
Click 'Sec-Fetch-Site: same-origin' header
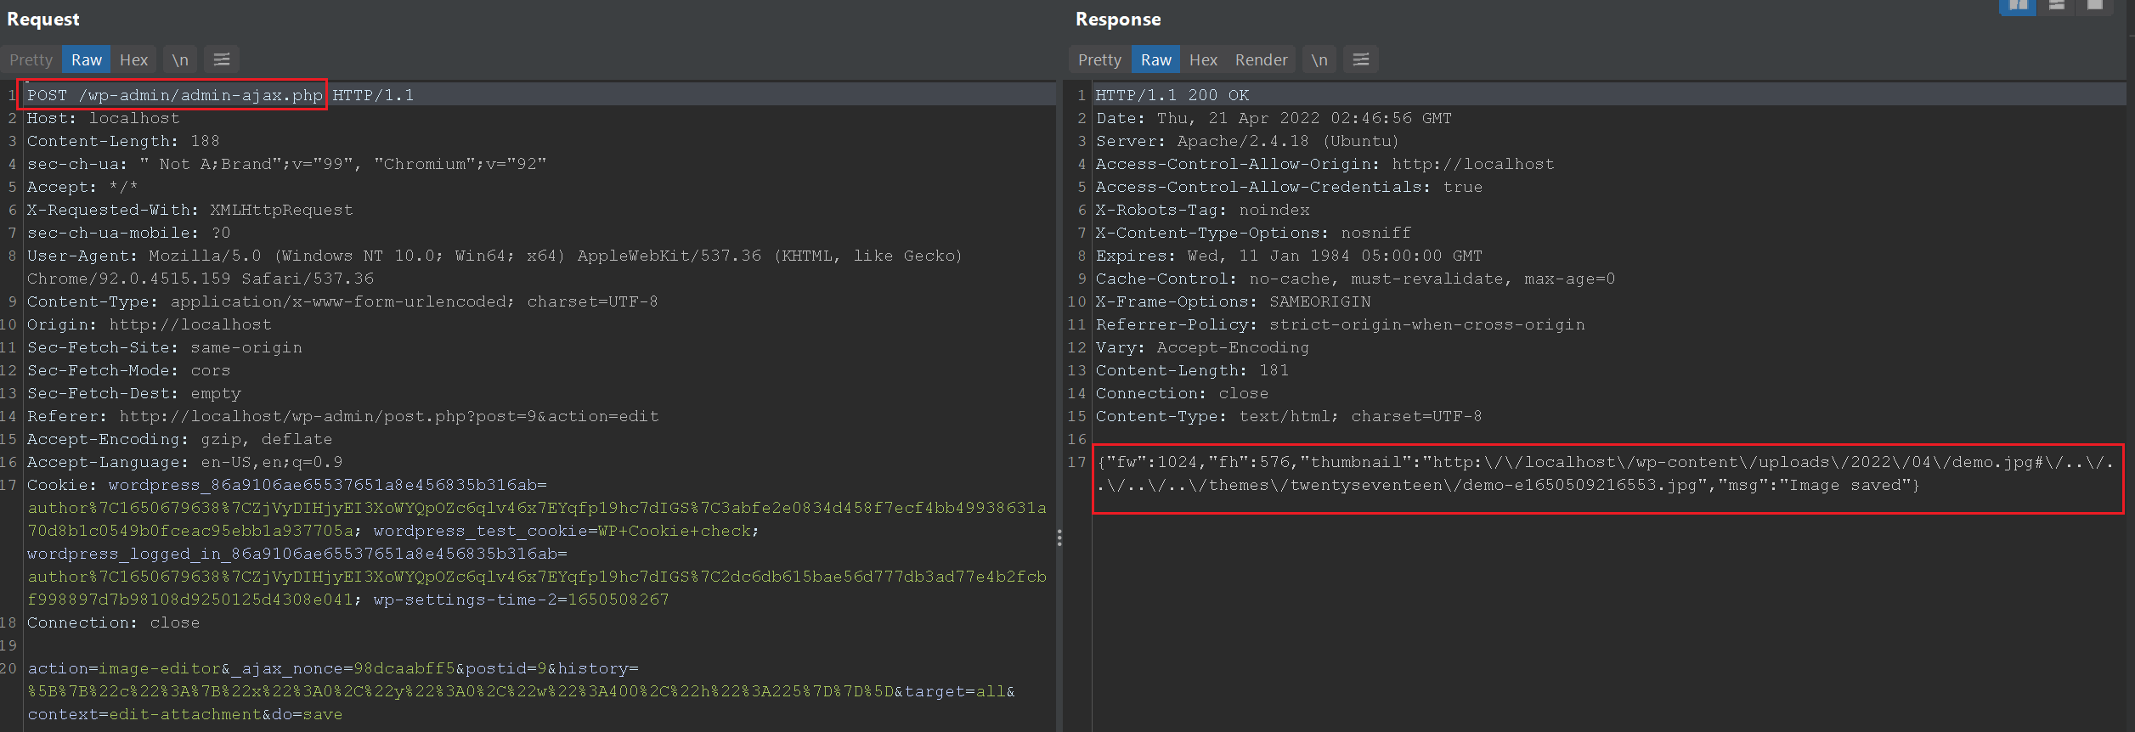164,347
